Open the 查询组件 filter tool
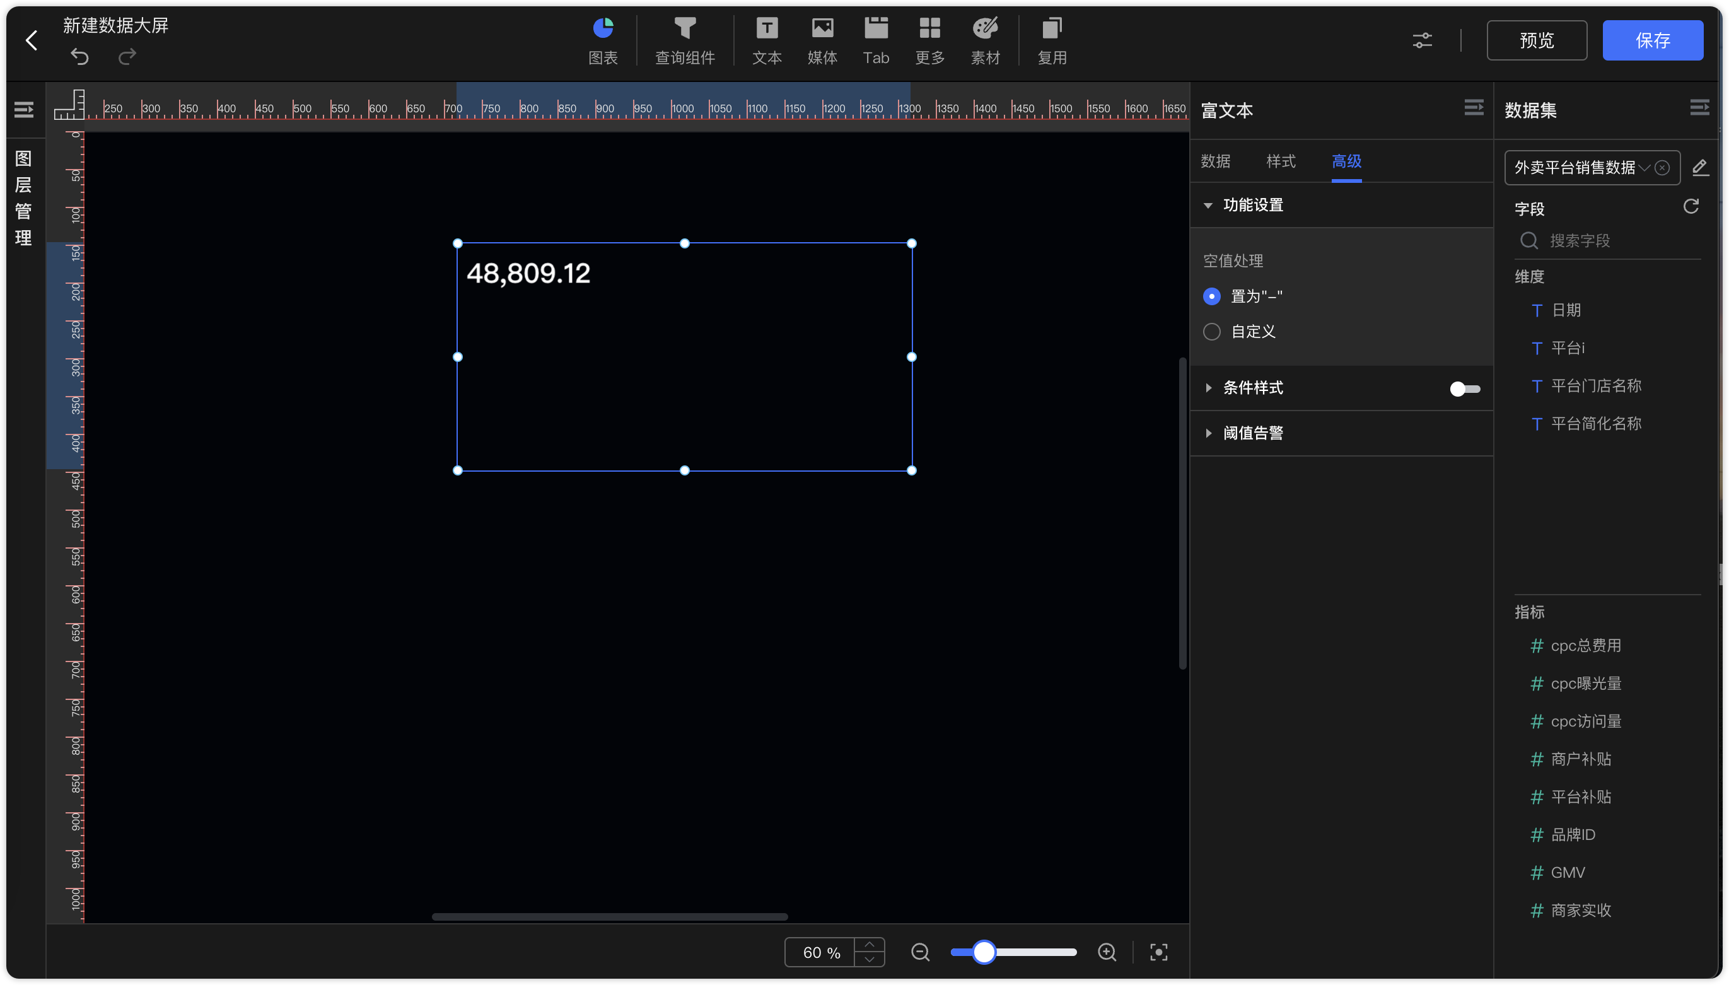 click(685, 41)
